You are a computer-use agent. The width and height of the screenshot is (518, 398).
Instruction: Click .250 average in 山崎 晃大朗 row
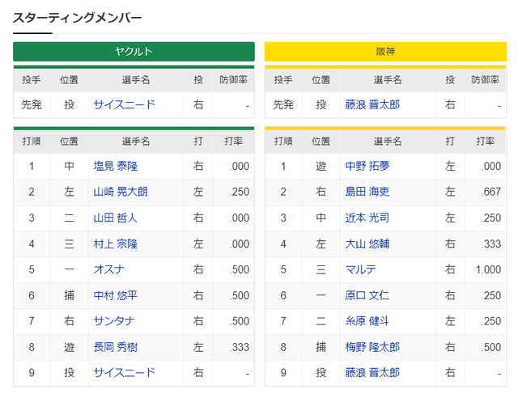240,192
